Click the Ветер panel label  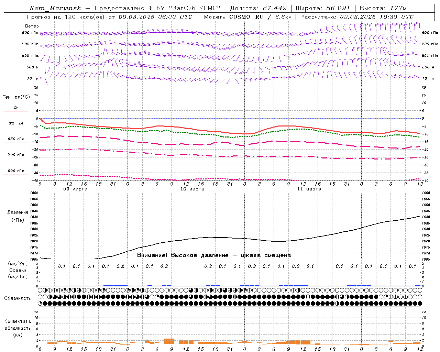tap(32, 26)
